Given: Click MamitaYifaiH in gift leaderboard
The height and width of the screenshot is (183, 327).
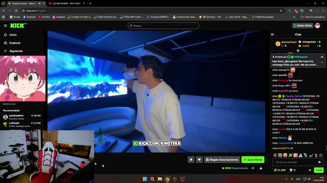Looking at the screenshot, I should tap(289, 42).
